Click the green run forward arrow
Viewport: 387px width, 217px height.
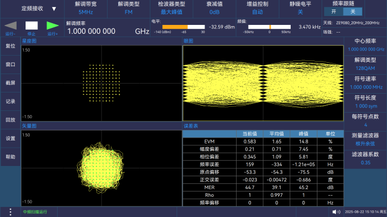pos(52,25)
